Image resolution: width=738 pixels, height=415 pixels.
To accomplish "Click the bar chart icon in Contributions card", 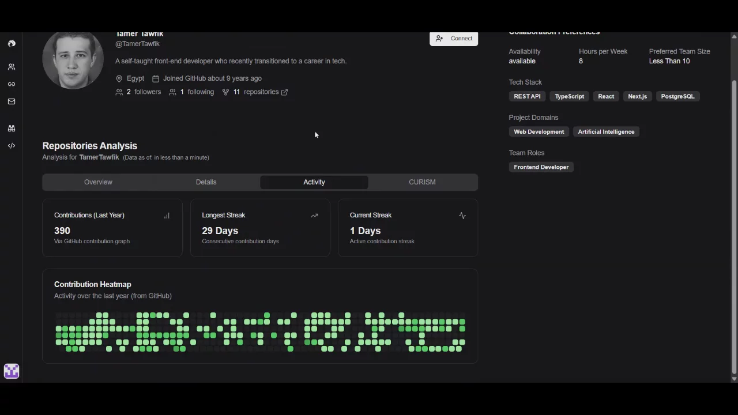I will [167, 216].
